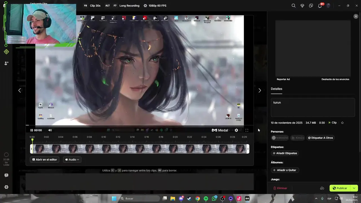Click the user avatar in top bar
Image resolution: width=361 pixels, height=203 pixels.
tap(328, 6)
